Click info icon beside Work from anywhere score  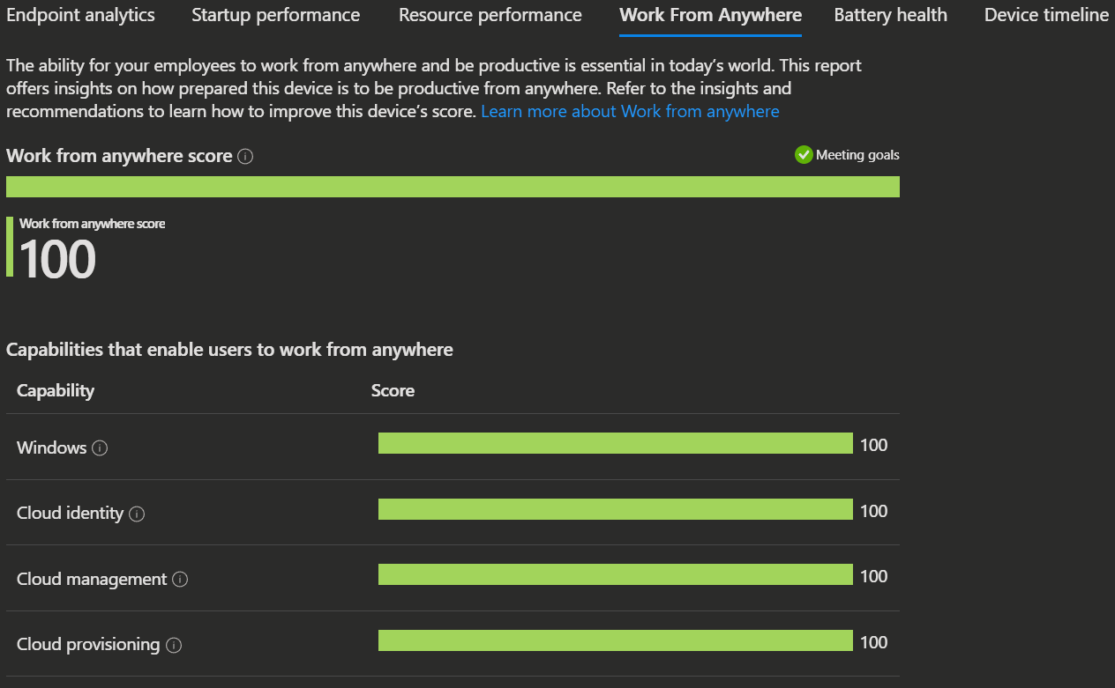pos(246,157)
